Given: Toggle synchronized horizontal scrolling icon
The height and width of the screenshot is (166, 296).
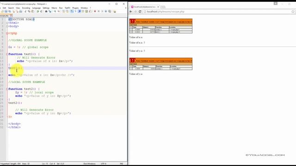Looking at the screenshot, I should click(x=67, y=12).
